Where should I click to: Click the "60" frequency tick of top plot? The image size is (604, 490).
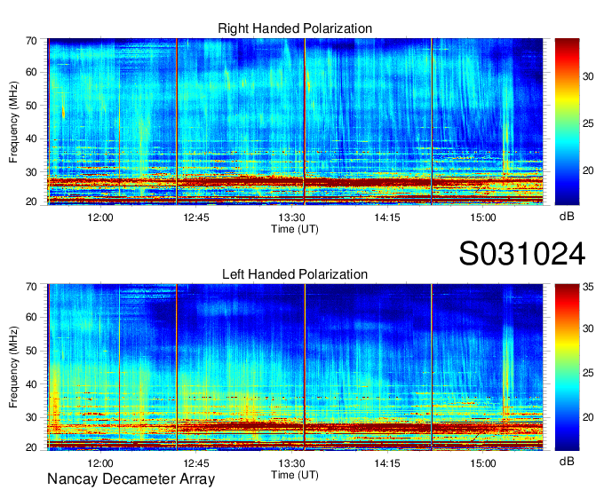point(31,72)
